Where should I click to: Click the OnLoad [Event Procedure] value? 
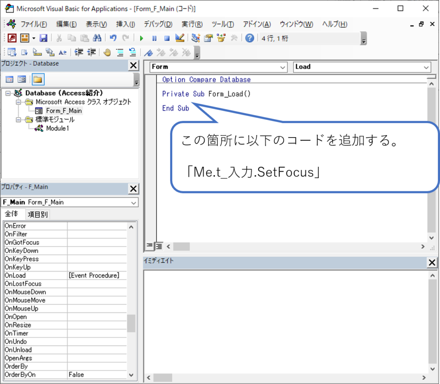click(x=97, y=276)
